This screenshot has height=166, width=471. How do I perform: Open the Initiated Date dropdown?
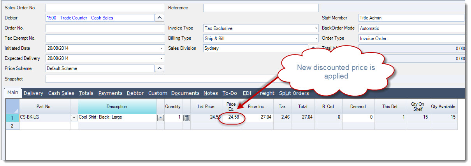pos(162,48)
